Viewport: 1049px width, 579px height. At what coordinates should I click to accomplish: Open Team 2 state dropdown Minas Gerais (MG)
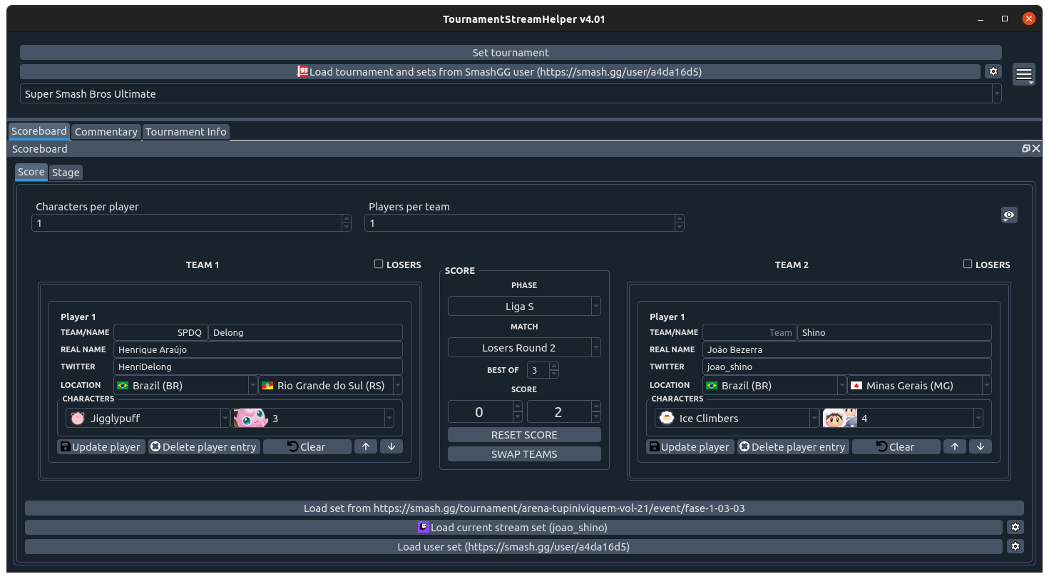[919, 385]
